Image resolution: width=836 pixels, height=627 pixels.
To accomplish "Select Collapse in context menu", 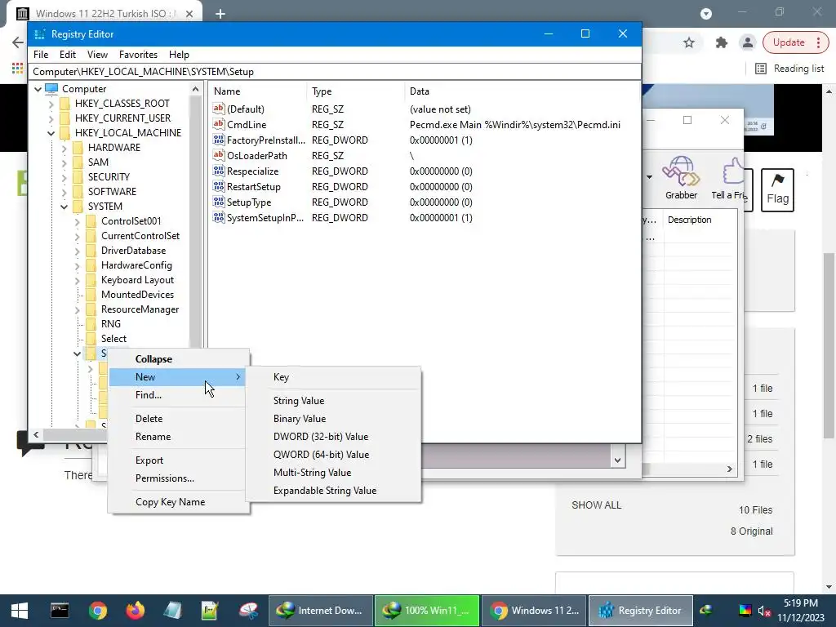I will click(x=179, y=359).
